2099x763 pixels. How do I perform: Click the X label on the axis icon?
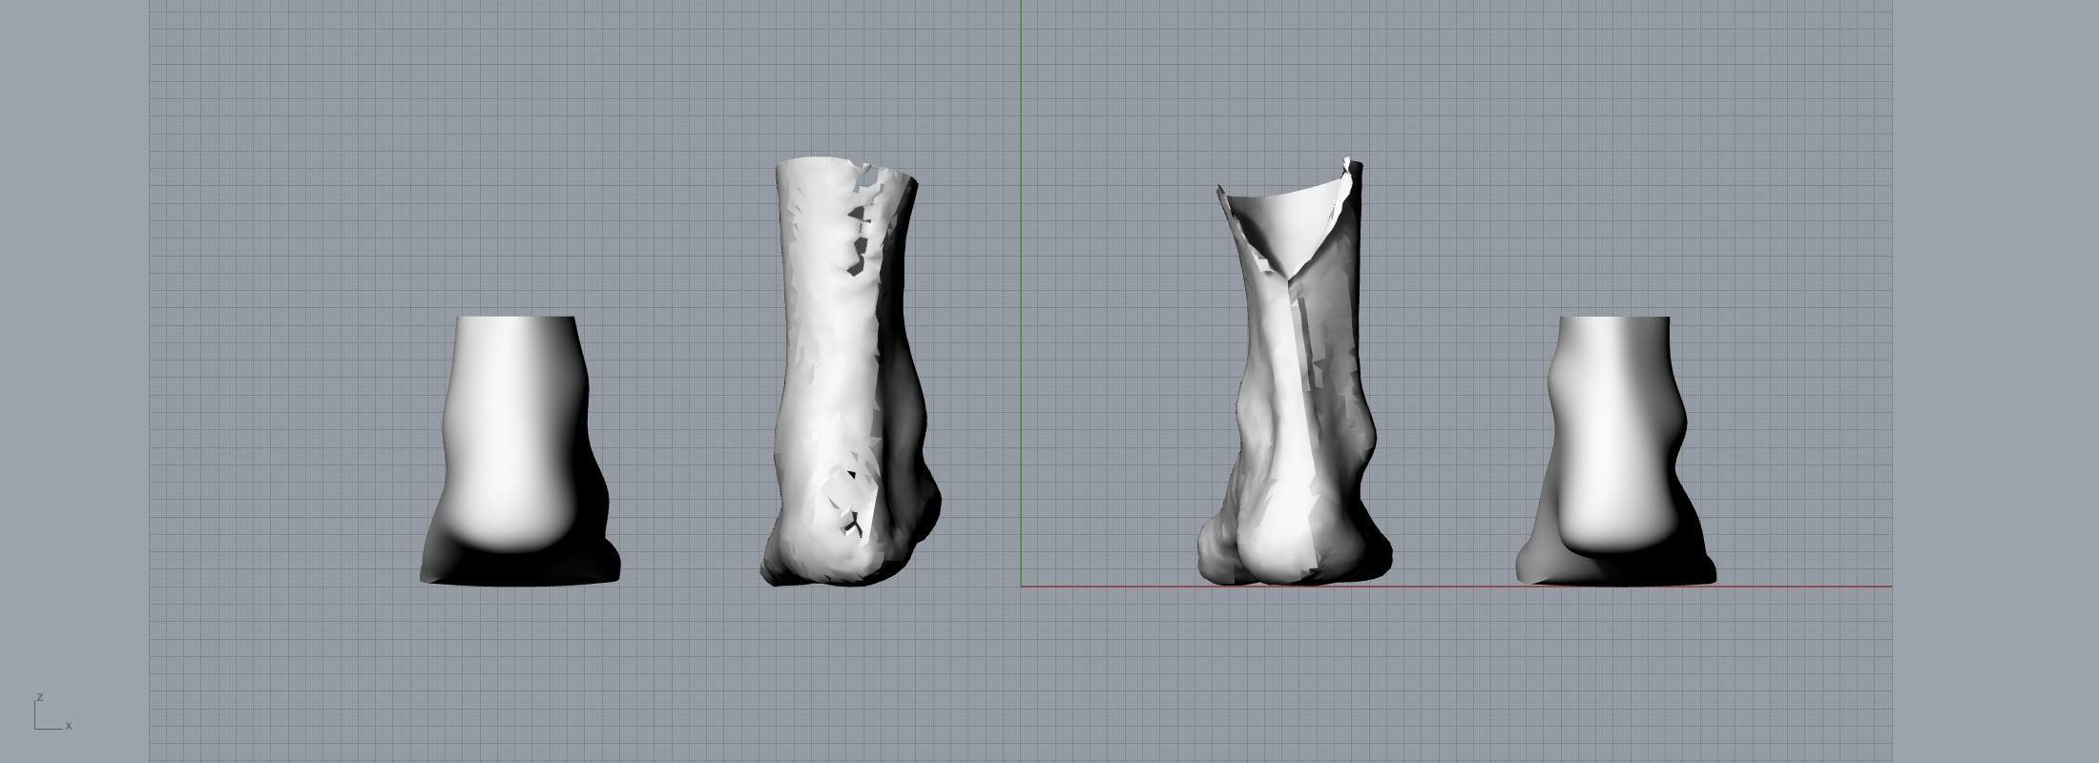(69, 726)
